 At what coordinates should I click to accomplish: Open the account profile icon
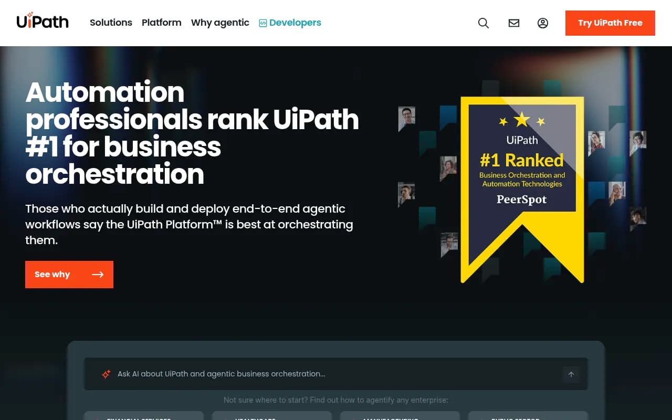[542, 23]
